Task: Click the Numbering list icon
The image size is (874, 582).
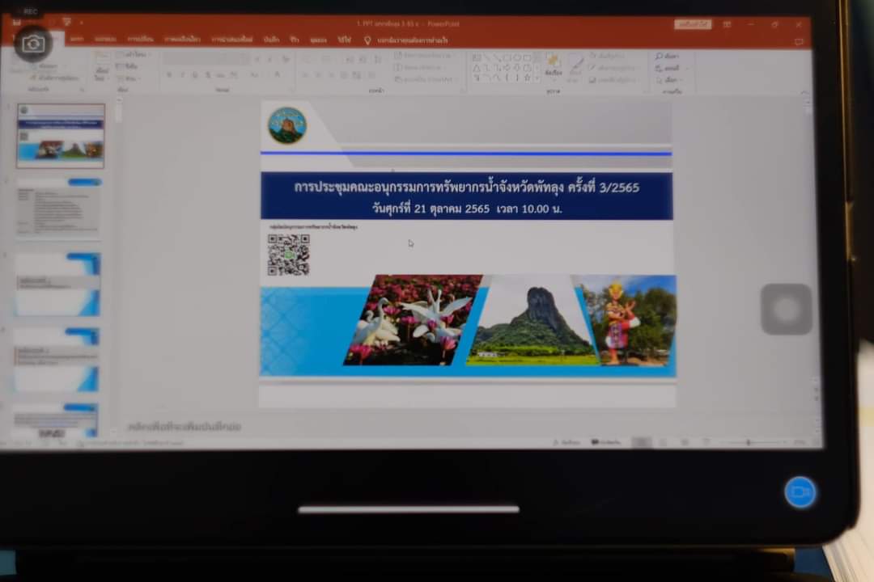Action: coord(327,59)
